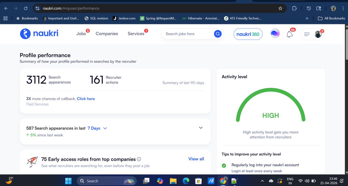The height and width of the screenshot is (186, 348).
Task: Open the hamburger profile menu
Action: tap(312, 34)
